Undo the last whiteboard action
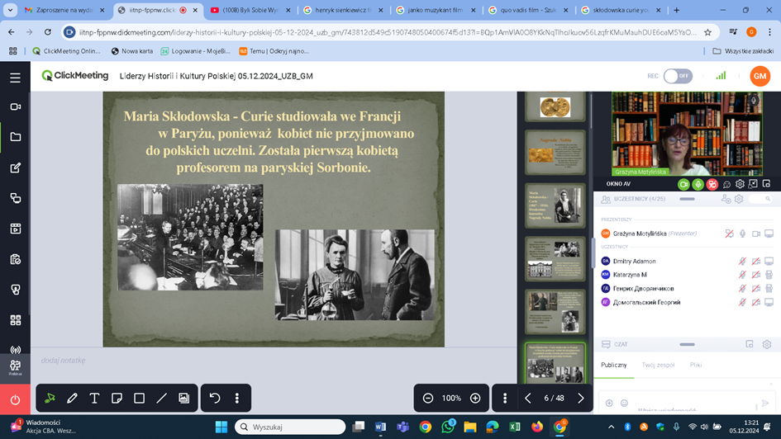 215,399
